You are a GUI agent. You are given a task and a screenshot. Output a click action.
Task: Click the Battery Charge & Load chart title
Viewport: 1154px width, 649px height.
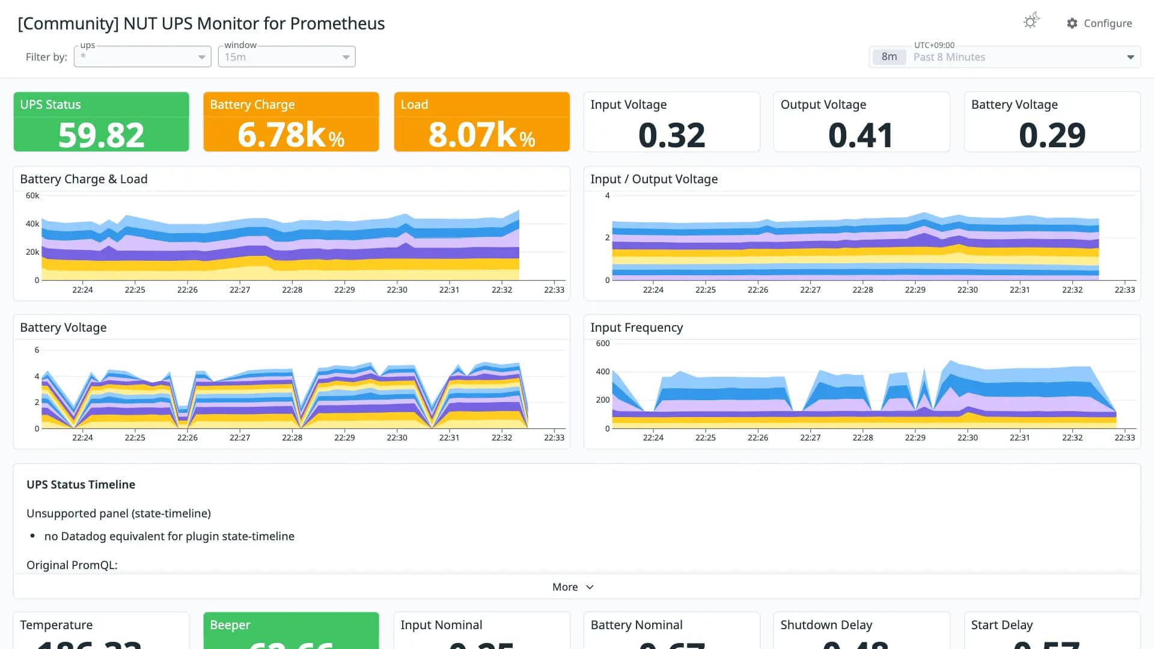click(84, 179)
